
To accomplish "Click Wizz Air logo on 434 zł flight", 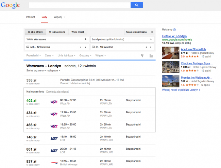I will click(x=54, y=114).
